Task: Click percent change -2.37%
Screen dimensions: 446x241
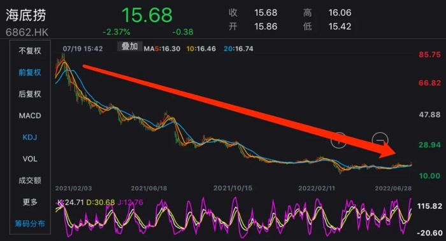Action: pos(117,32)
